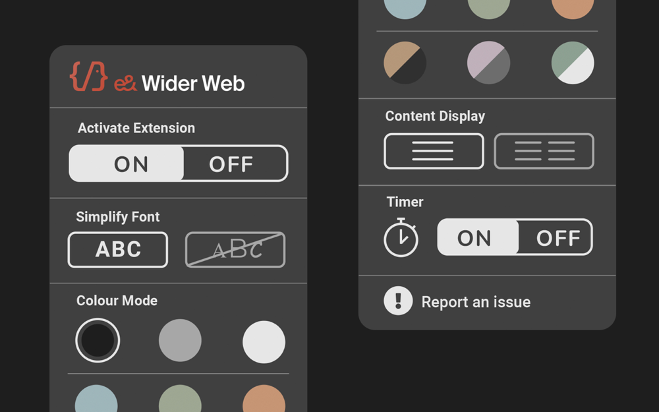Enable simplified ABC font option

click(118, 250)
